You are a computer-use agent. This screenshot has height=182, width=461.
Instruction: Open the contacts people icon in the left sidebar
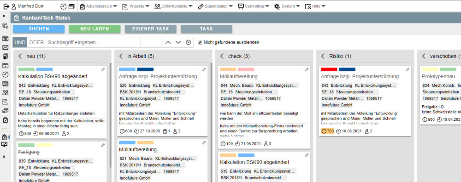point(5,93)
